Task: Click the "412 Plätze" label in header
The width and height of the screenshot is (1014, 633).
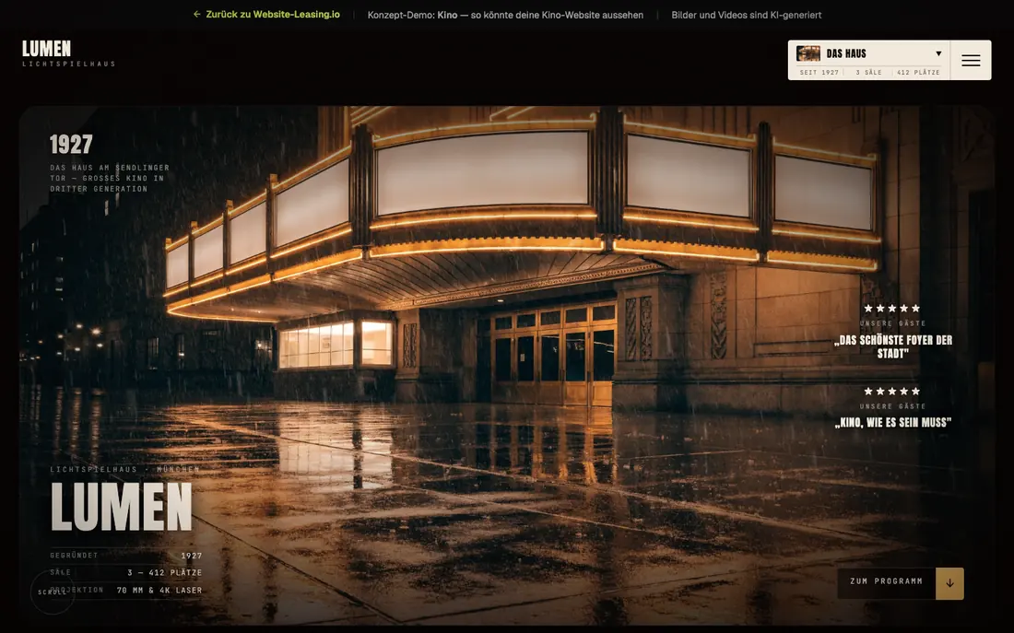Action: 918,73
